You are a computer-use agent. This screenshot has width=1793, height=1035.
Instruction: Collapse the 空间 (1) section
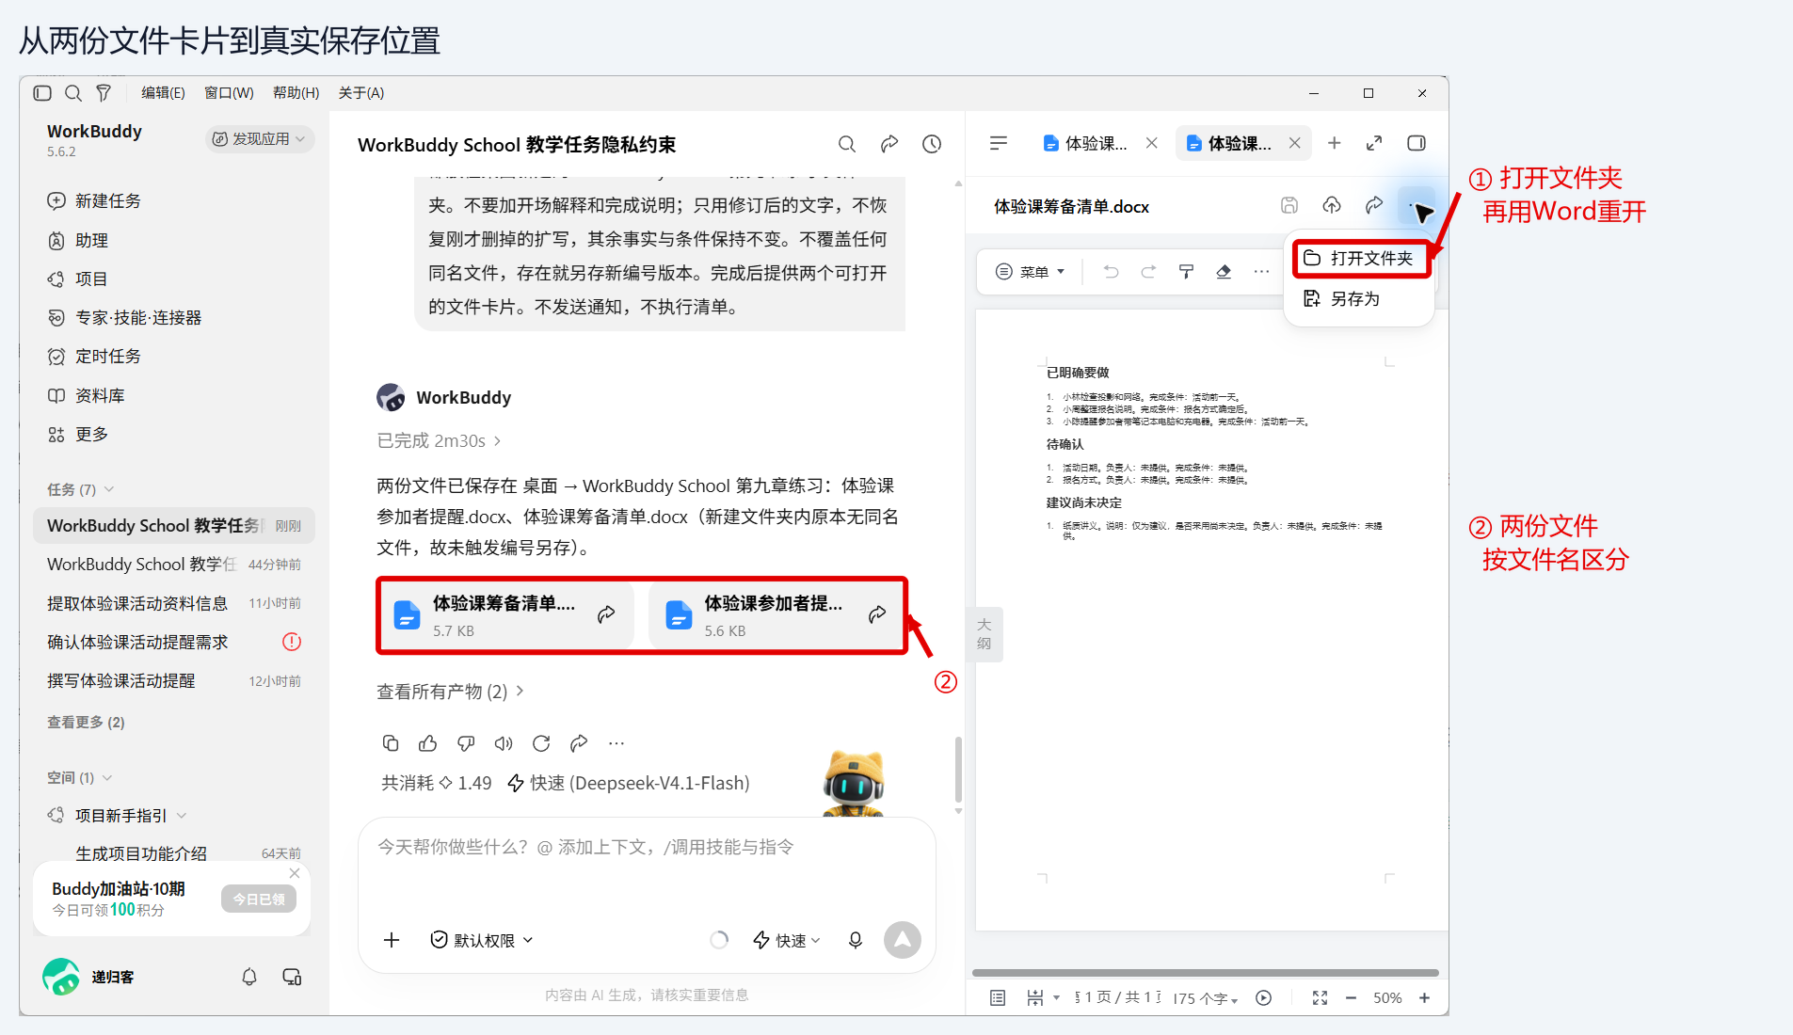tap(80, 777)
